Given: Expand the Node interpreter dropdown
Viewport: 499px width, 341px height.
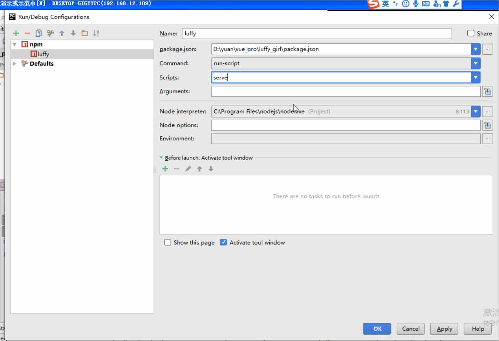Looking at the screenshot, I should 476,111.
